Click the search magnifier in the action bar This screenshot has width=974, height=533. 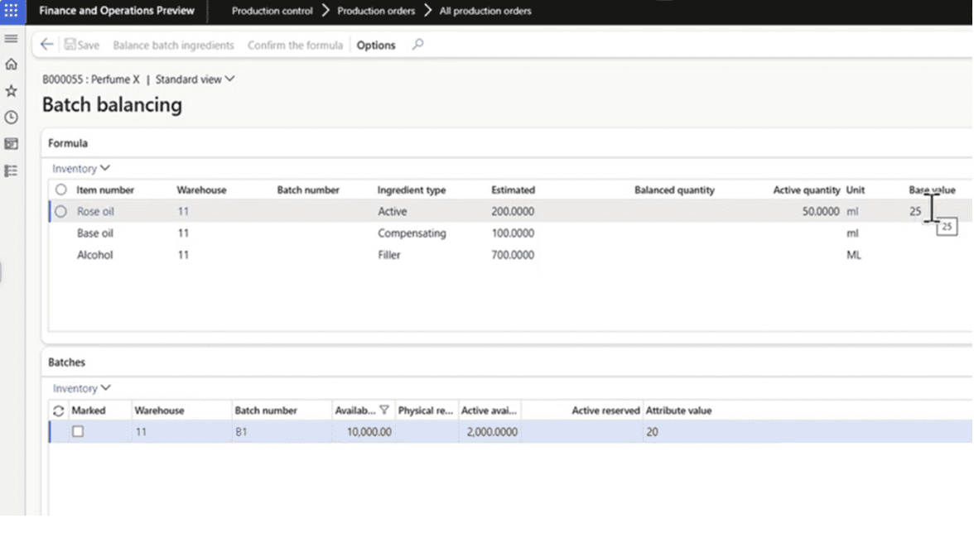tap(417, 45)
